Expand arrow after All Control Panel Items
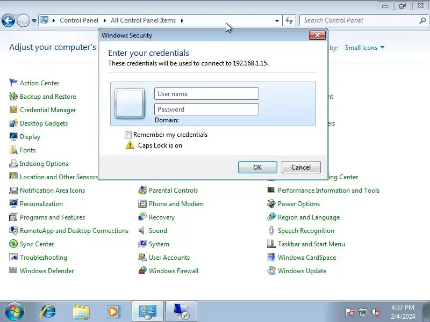Screen dimensions: 430x322 coord(182,20)
